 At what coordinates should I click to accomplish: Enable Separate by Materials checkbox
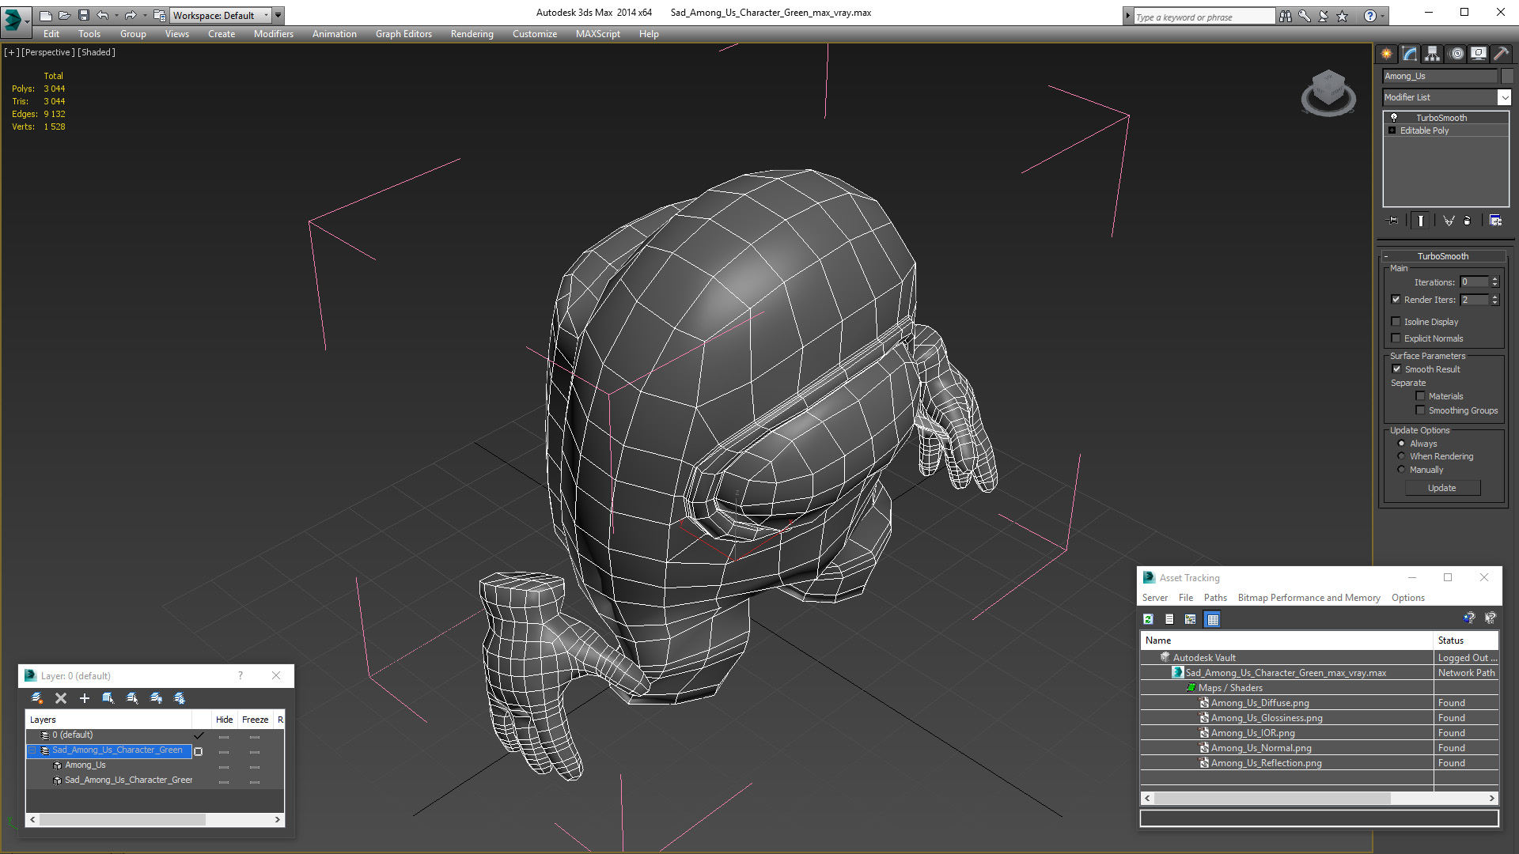coord(1421,396)
